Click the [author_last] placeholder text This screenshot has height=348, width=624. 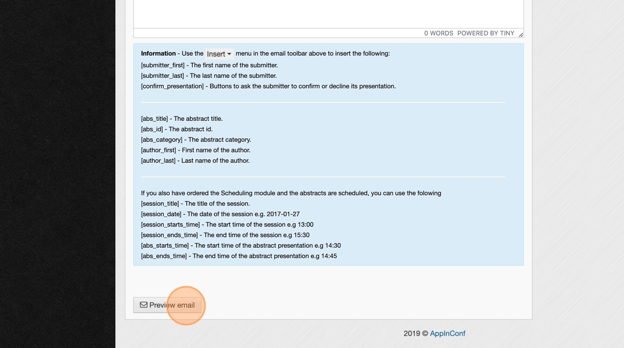pyautogui.click(x=158, y=161)
